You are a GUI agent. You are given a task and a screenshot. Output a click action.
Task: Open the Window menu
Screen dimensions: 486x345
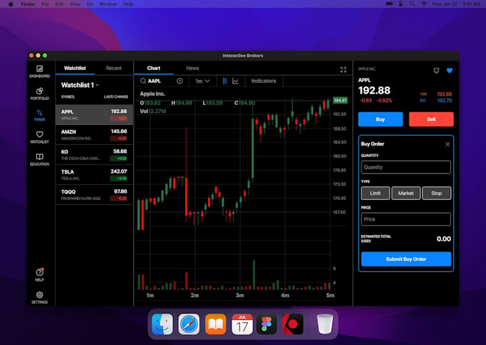108,4
